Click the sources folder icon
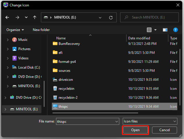This screenshot has height=139, width=184. tap(55, 70)
